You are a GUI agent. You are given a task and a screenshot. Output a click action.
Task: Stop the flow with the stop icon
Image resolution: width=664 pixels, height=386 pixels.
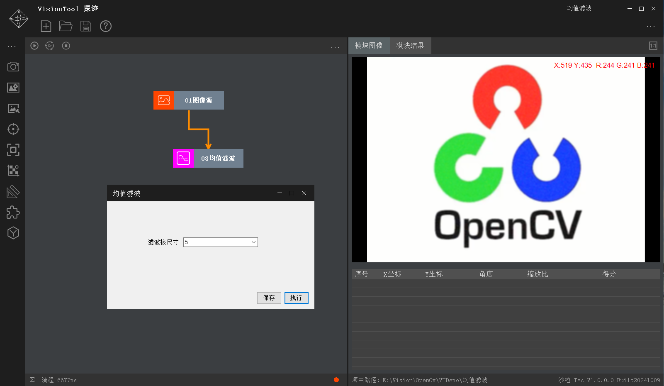tap(66, 46)
